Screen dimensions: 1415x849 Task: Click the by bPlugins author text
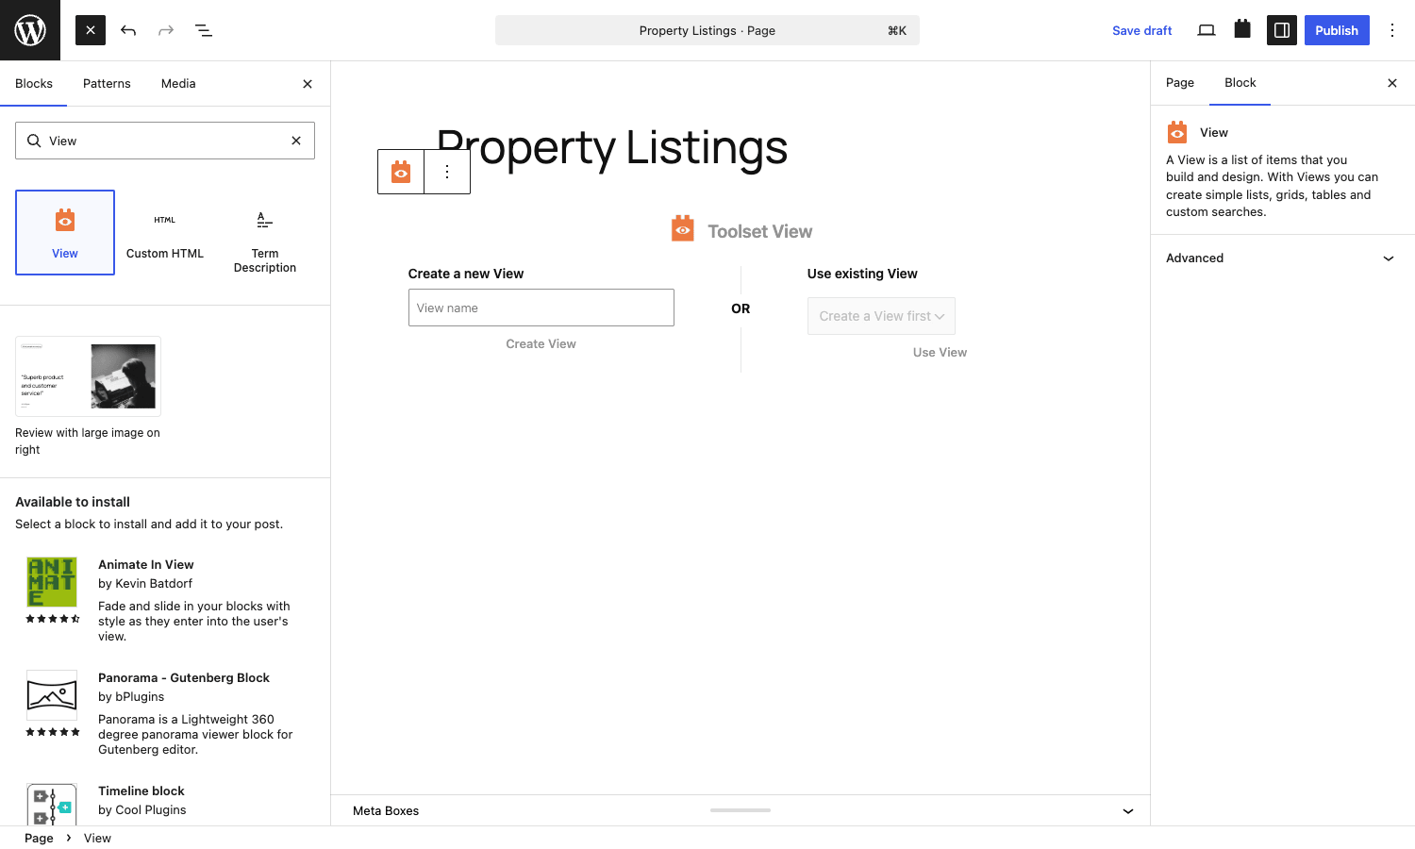pos(131,697)
